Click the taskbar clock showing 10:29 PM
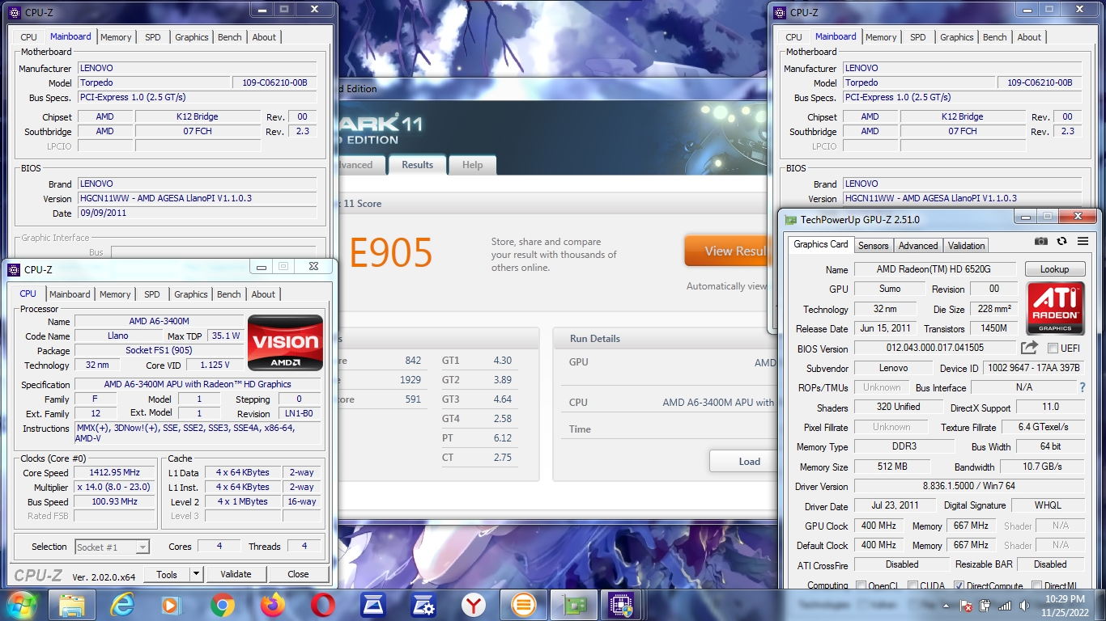Image resolution: width=1106 pixels, height=621 pixels. pos(1065,605)
